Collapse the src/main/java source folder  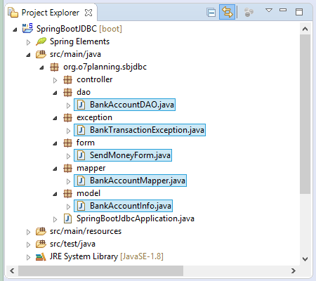pos(28,55)
